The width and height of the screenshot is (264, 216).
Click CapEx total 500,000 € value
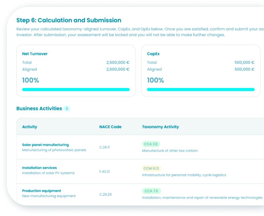(245, 63)
